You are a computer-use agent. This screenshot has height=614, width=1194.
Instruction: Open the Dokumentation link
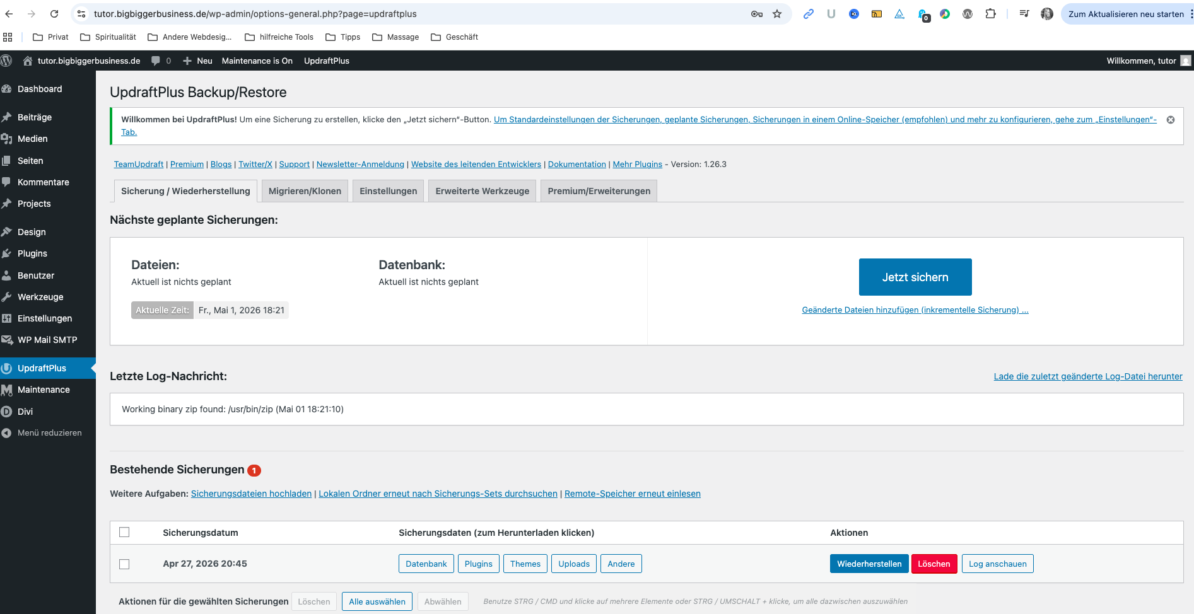click(577, 165)
